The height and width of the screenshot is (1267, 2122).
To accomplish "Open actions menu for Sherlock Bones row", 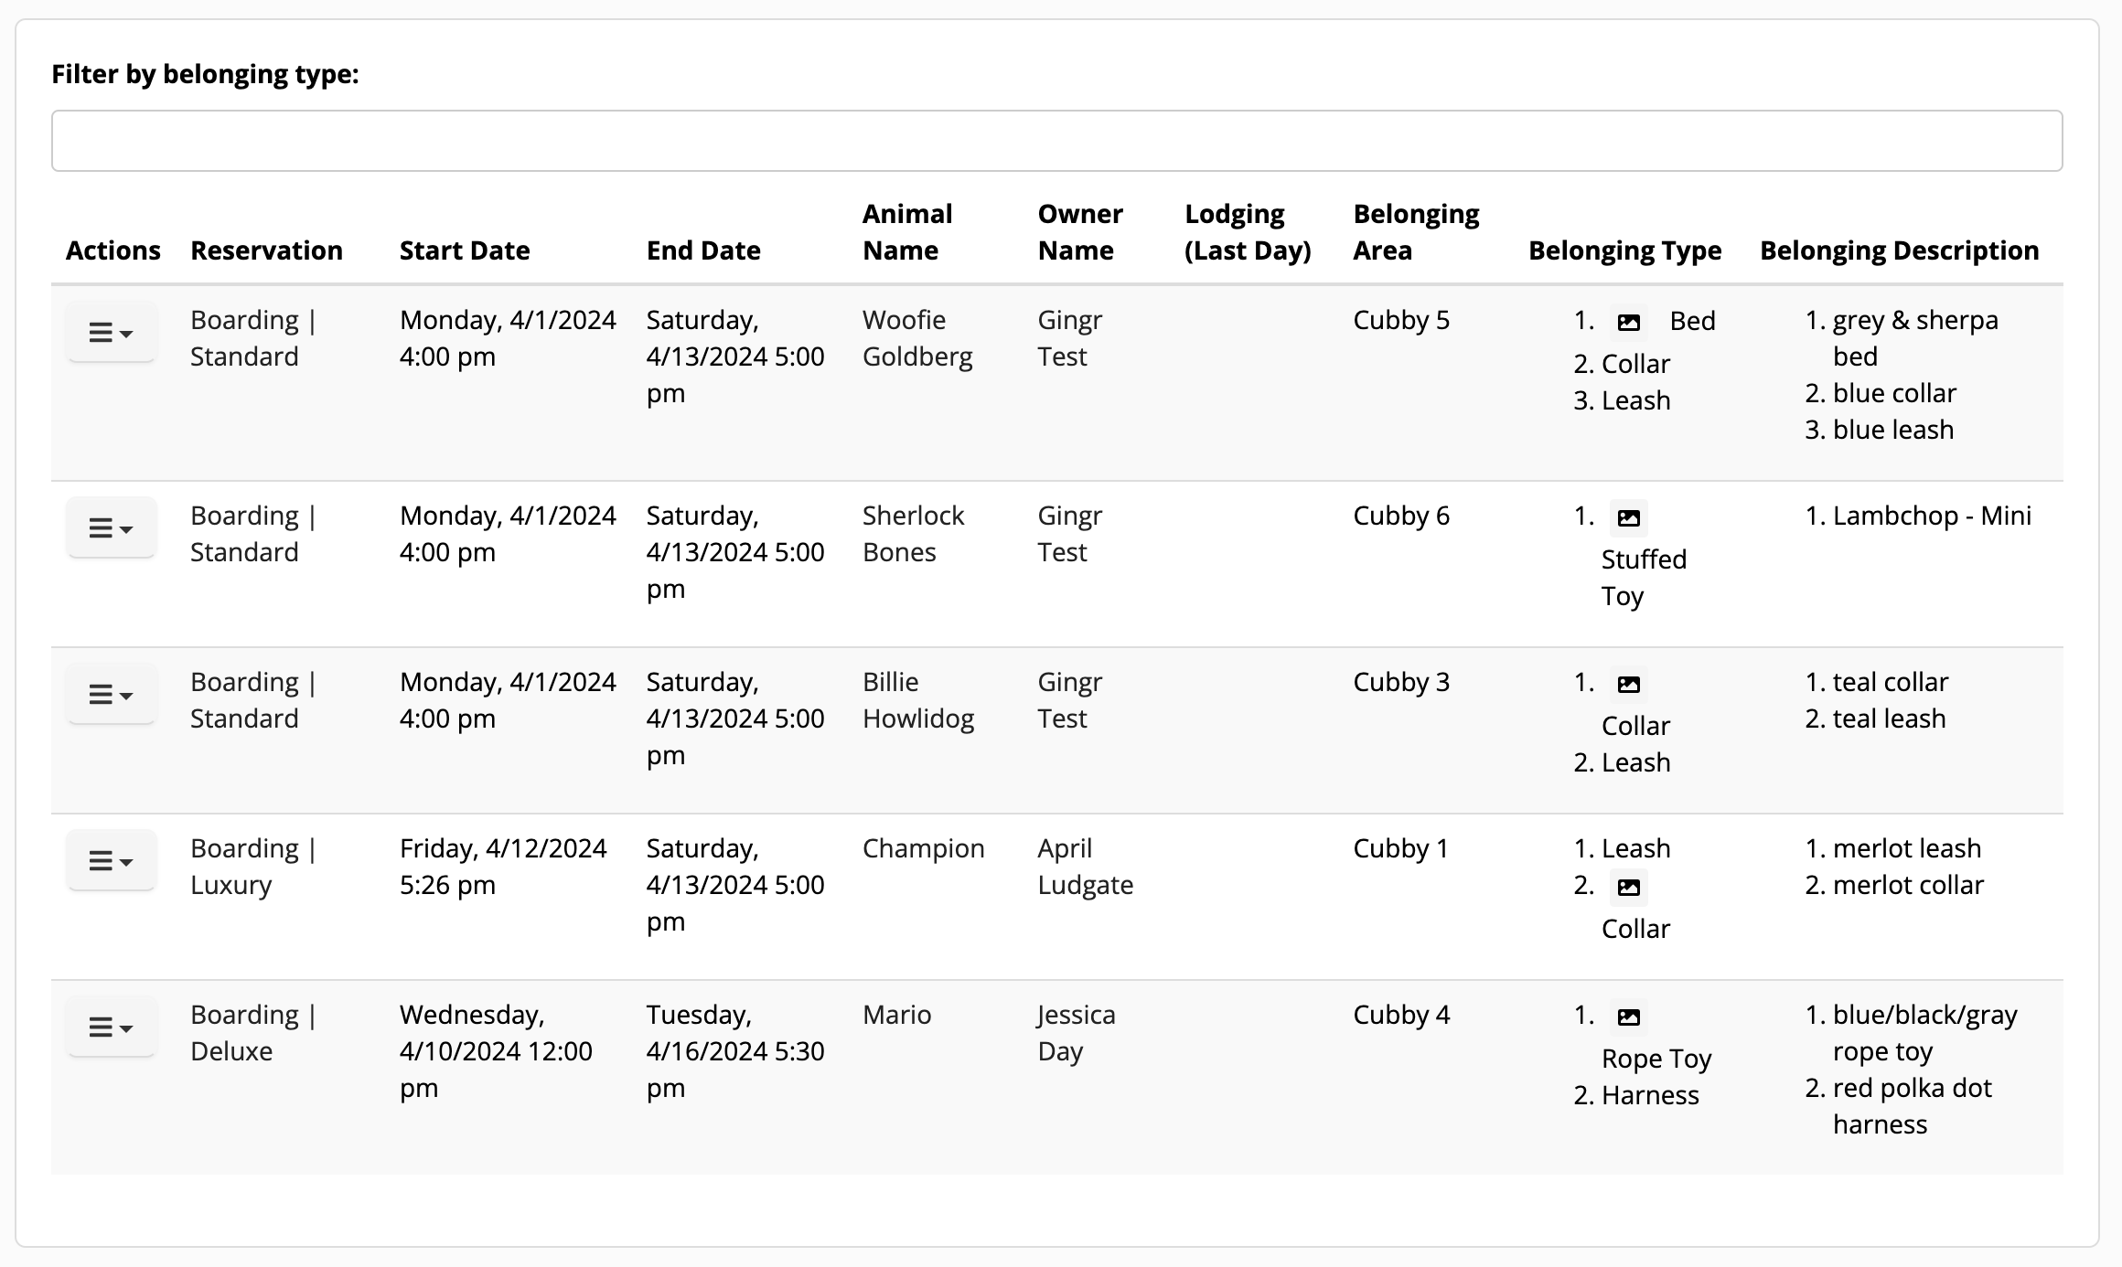I will tap(112, 528).
